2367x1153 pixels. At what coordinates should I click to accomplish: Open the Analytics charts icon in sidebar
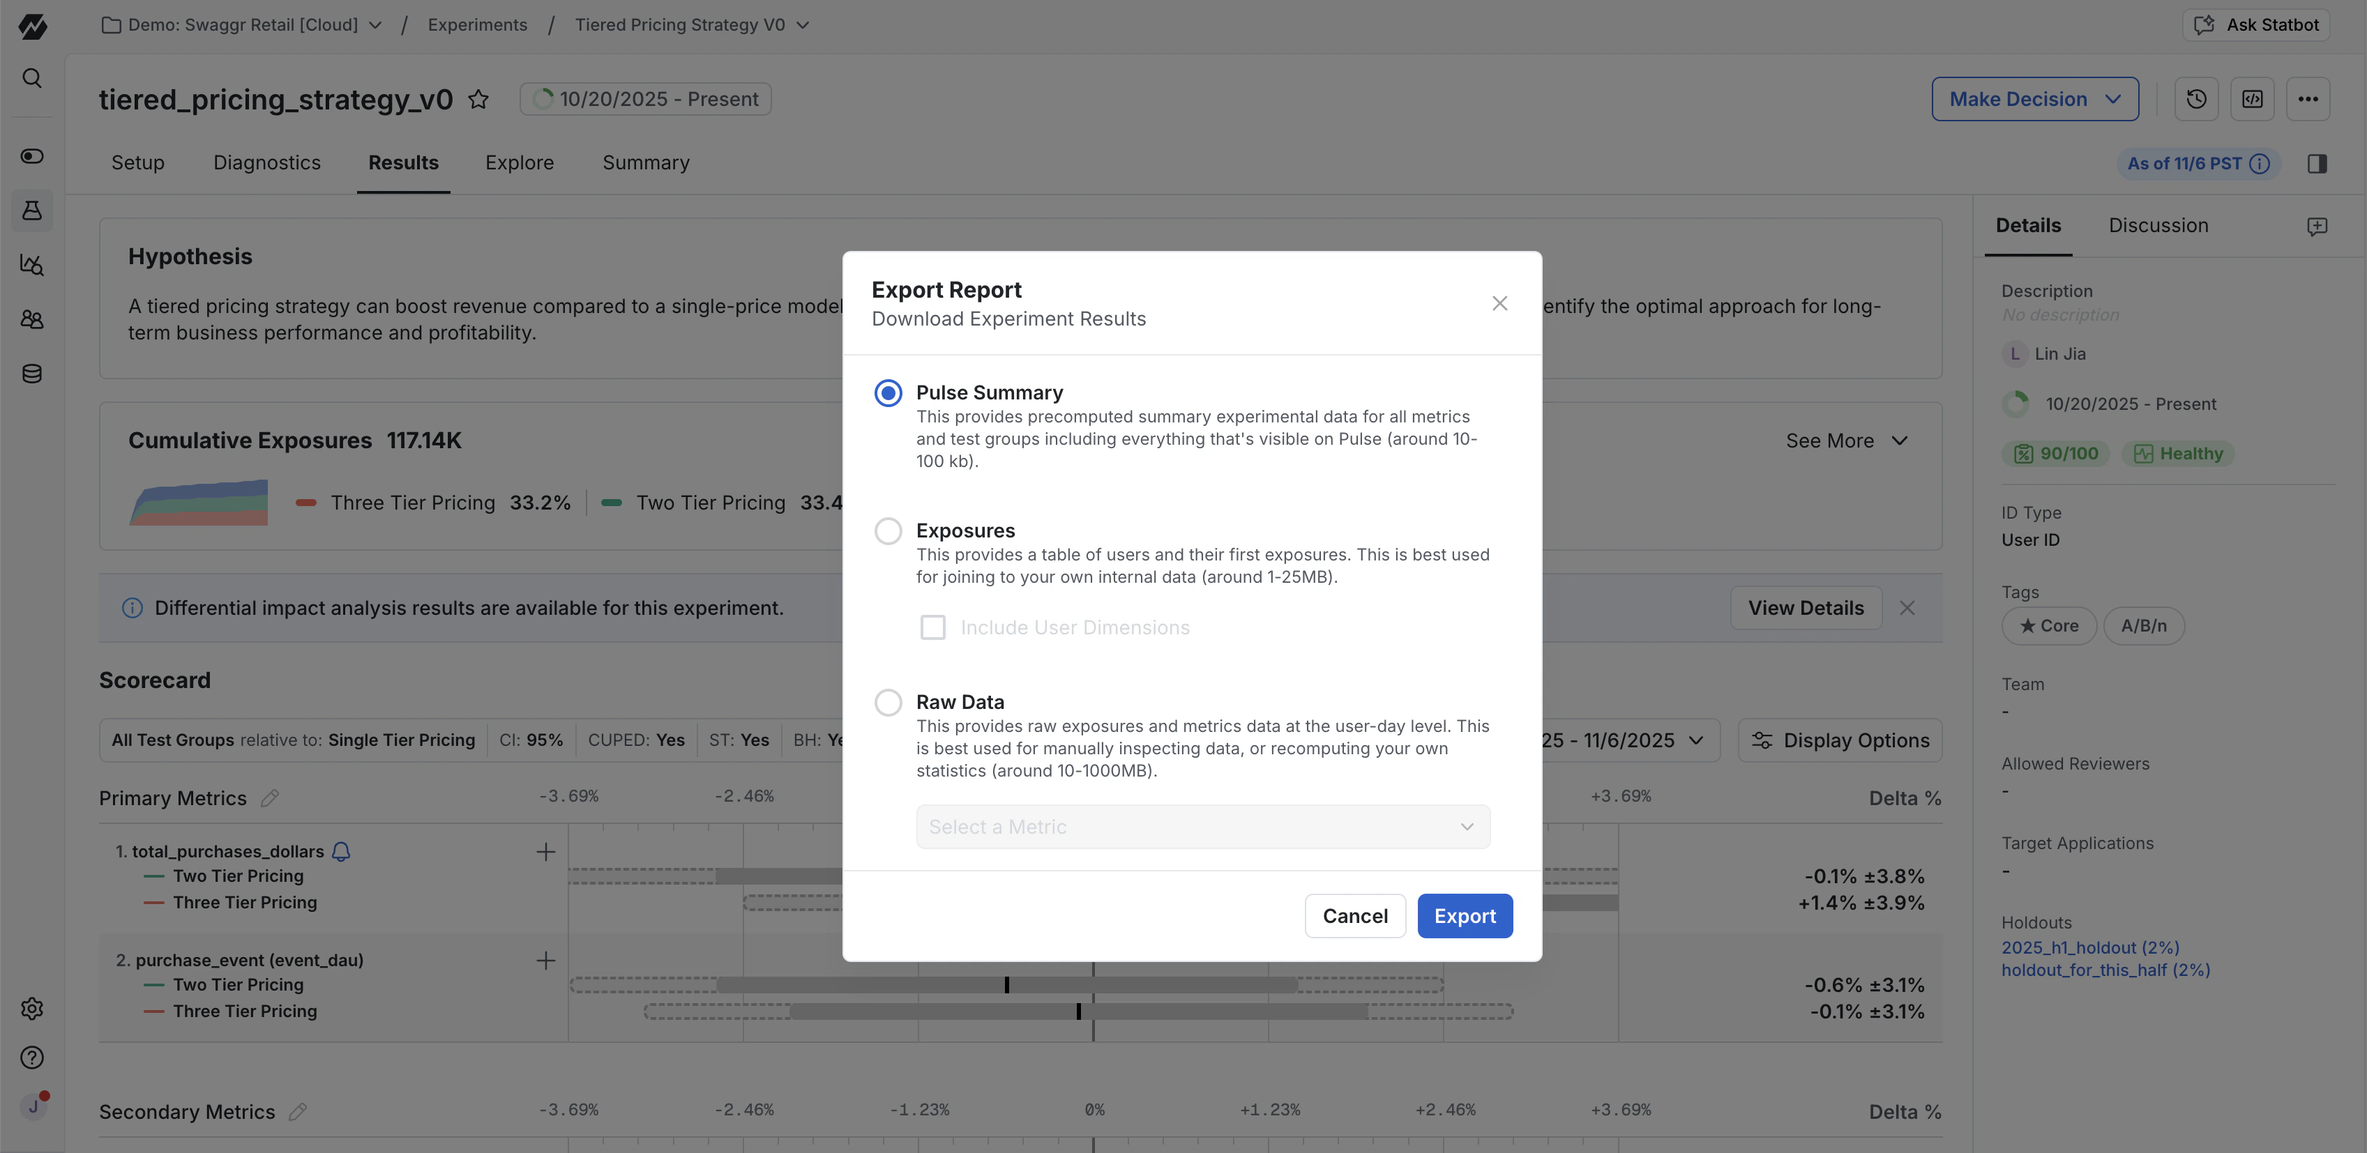[x=31, y=265]
